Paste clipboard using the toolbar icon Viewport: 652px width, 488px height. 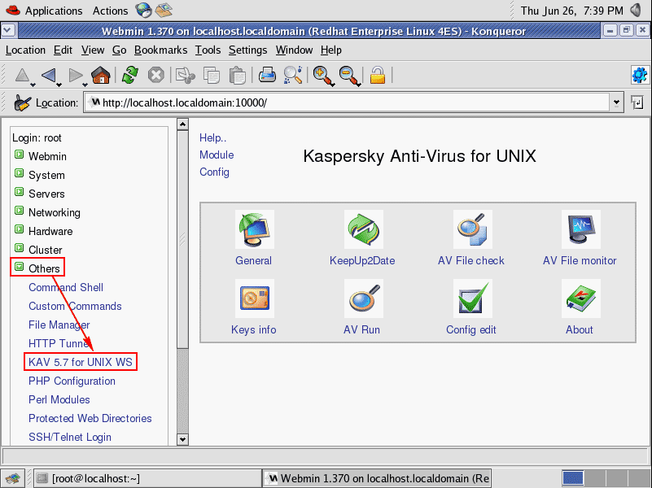pos(238,75)
